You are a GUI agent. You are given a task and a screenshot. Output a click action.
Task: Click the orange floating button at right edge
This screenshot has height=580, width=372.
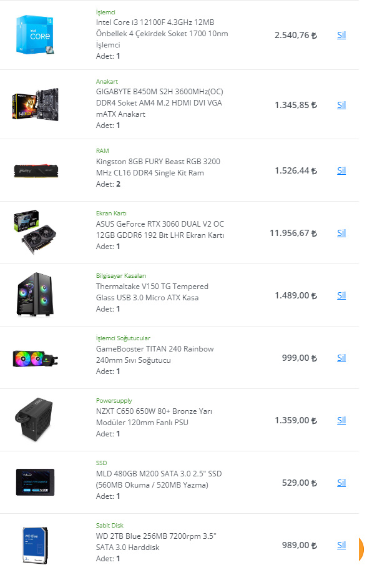pos(361,549)
